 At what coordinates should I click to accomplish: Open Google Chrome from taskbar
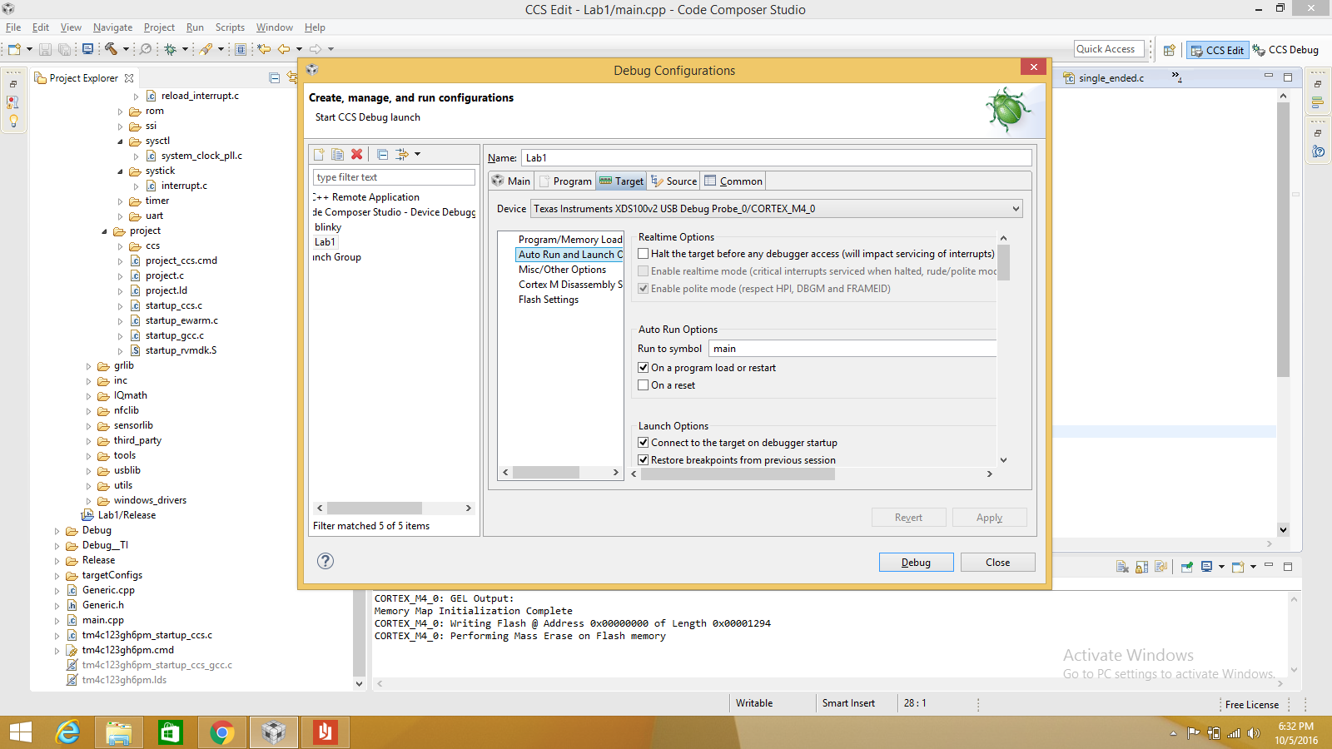pos(221,732)
